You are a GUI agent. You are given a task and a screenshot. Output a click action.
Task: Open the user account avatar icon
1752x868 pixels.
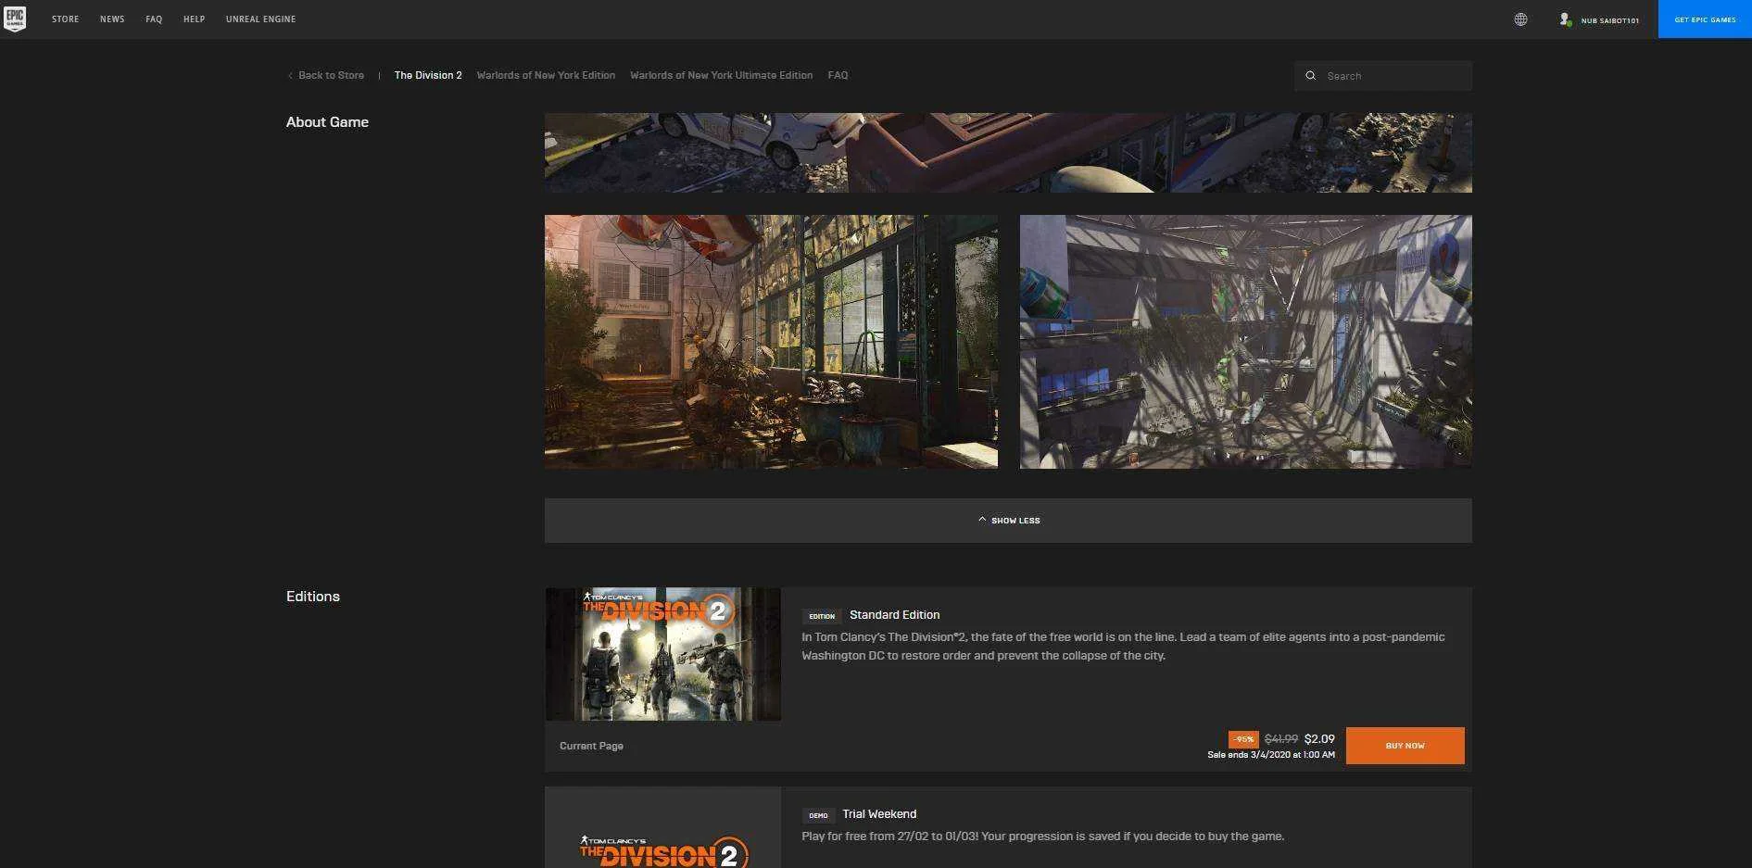point(1565,19)
